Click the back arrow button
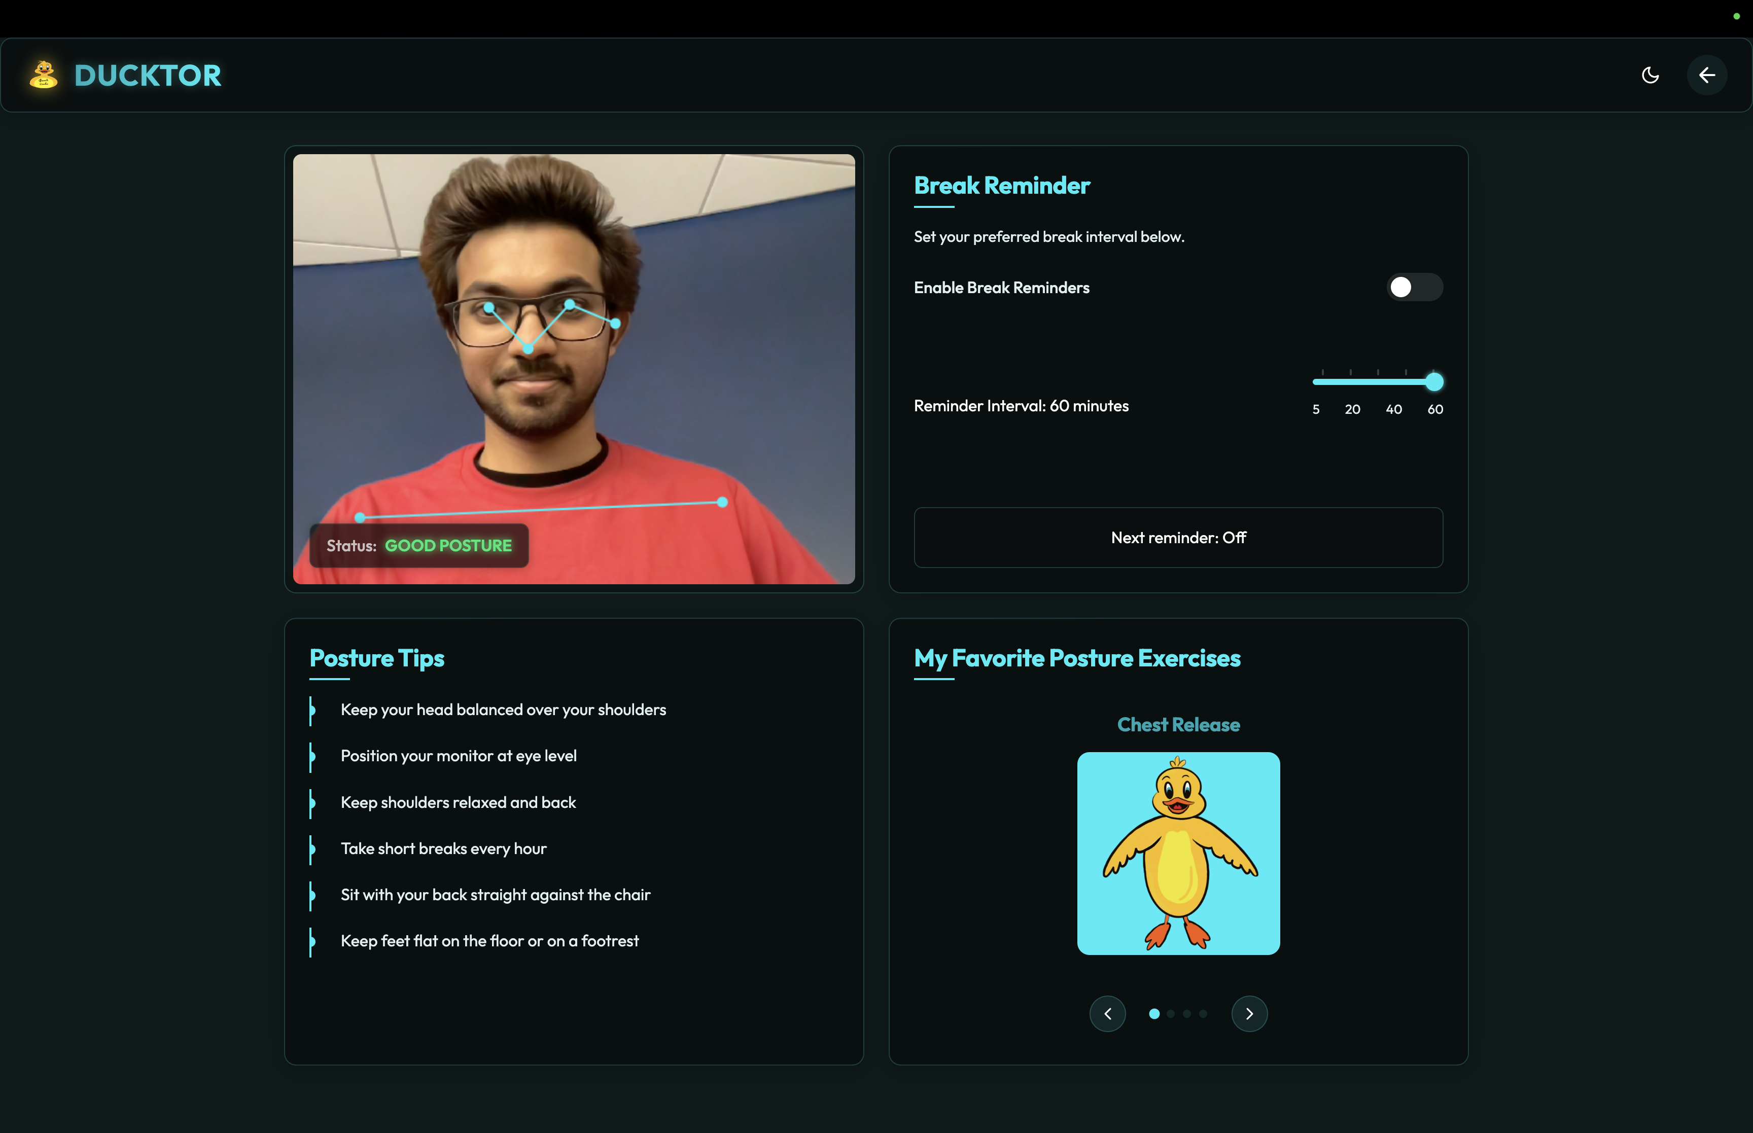Viewport: 1753px width, 1133px height. click(1707, 75)
